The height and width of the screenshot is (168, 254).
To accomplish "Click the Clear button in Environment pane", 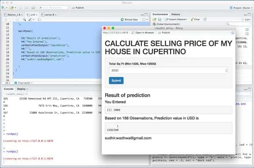I will tap(195, 19).
